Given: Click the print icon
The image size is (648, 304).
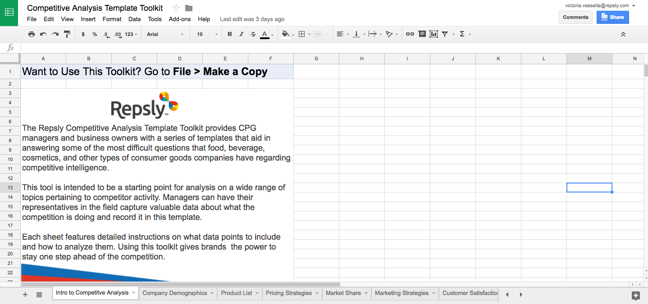Looking at the screenshot, I should click(x=32, y=34).
